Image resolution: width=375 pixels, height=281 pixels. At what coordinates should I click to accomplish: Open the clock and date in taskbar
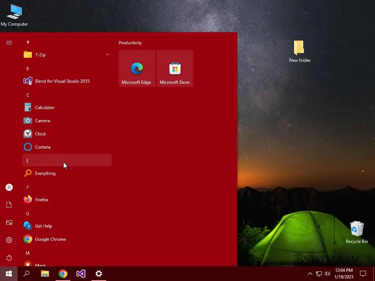[344, 274]
